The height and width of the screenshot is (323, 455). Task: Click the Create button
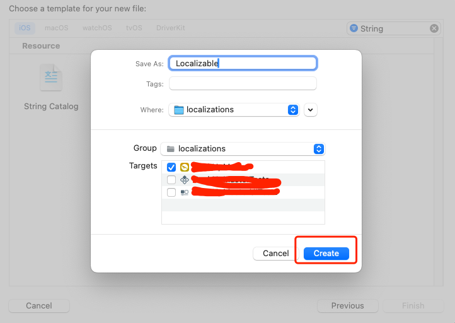tap(326, 253)
